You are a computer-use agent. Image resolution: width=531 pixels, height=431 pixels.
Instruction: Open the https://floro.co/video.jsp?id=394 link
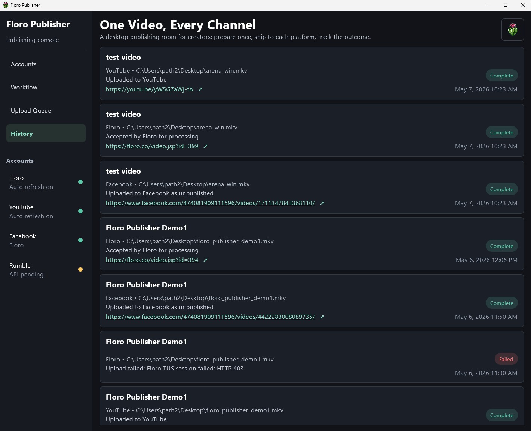tap(152, 260)
